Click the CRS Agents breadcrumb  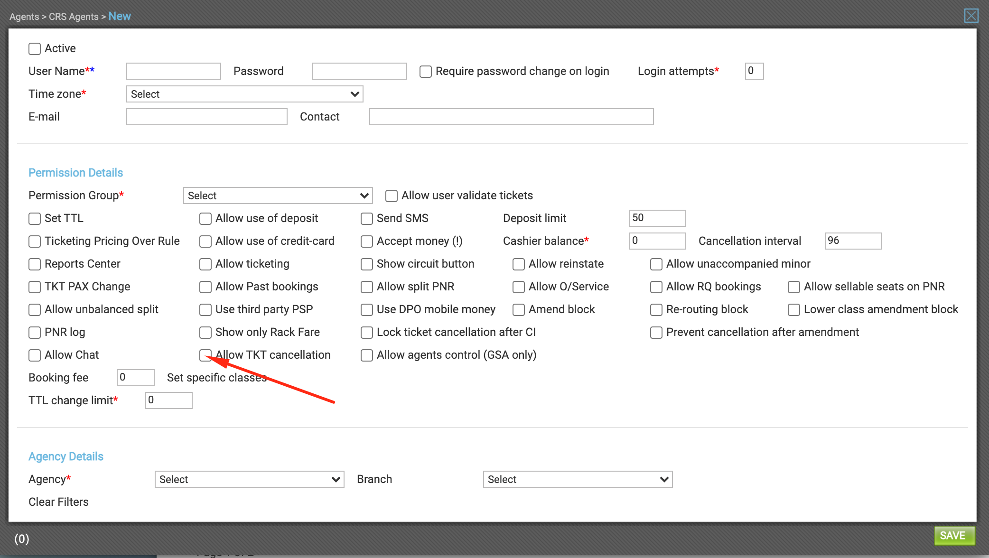(74, 17)
